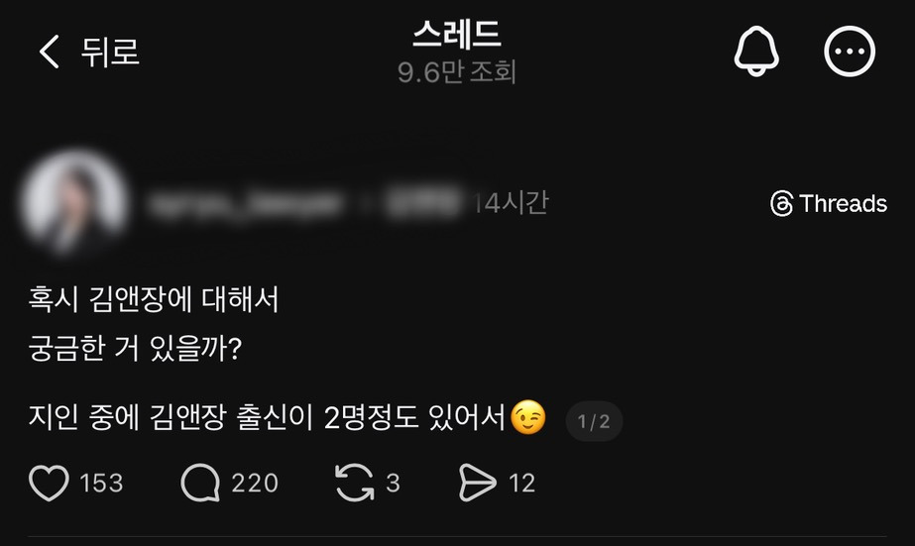The image size is (915, 546).
Task: Repost using the circular arrows icon
Action: point(354,483)
